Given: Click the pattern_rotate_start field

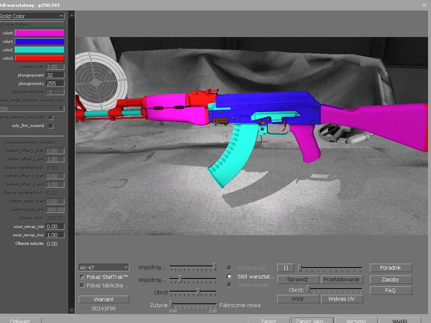Looking at the screenshot, I should [x=55, y=201].
